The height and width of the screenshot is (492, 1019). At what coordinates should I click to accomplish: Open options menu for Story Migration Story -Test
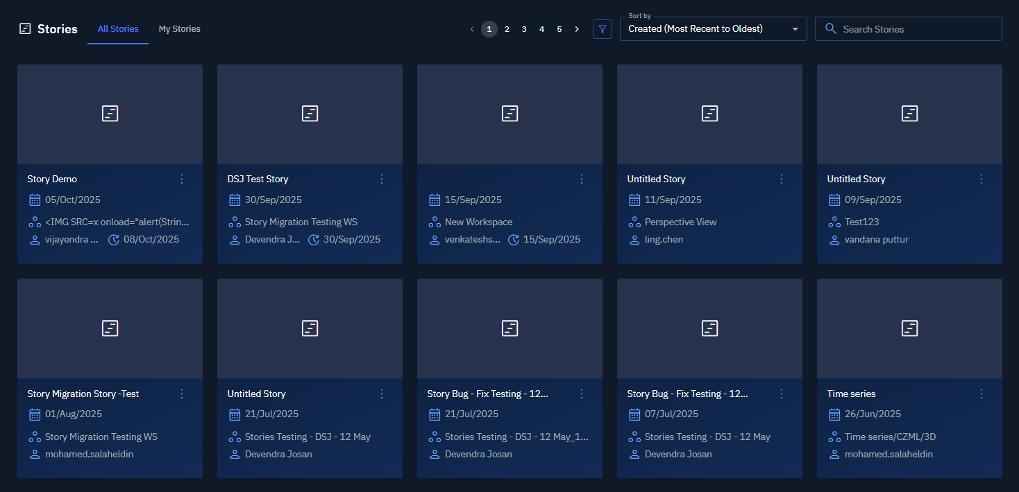point(182,394)
